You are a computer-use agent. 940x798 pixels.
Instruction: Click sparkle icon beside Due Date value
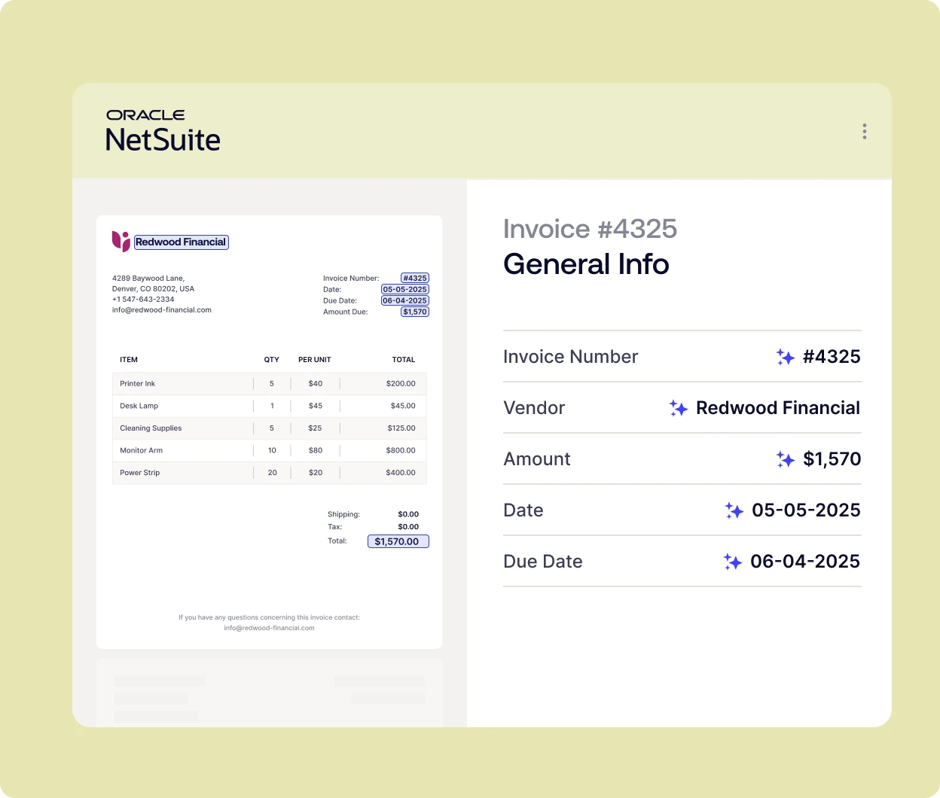point(732,562)
